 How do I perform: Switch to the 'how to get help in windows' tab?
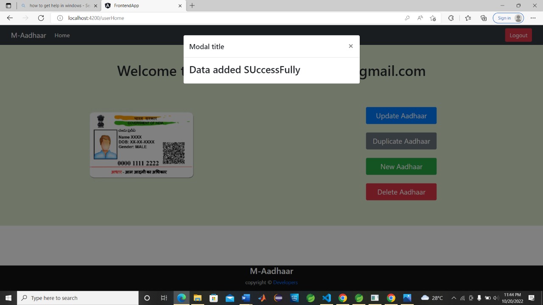pos(59,6)
